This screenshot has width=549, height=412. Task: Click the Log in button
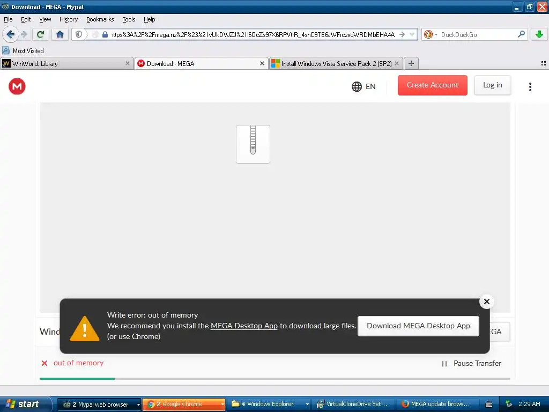click(492, 85)
